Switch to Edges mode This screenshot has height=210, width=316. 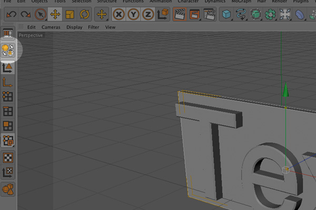coord(8,111)
